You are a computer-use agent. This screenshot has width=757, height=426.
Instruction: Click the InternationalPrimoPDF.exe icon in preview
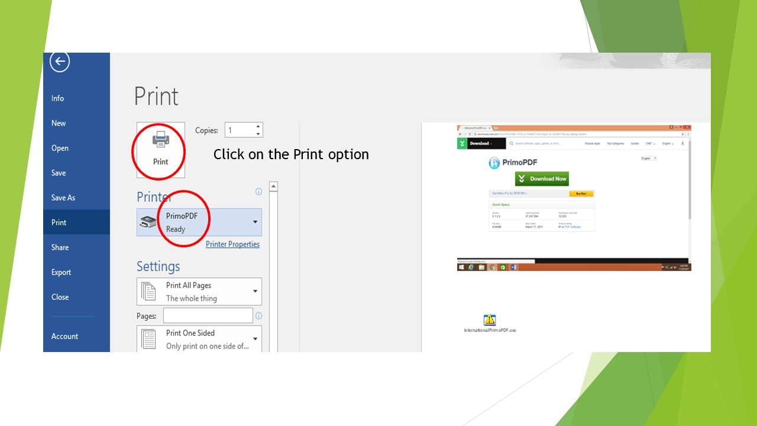pyautogui.click(x=490, y=320)
